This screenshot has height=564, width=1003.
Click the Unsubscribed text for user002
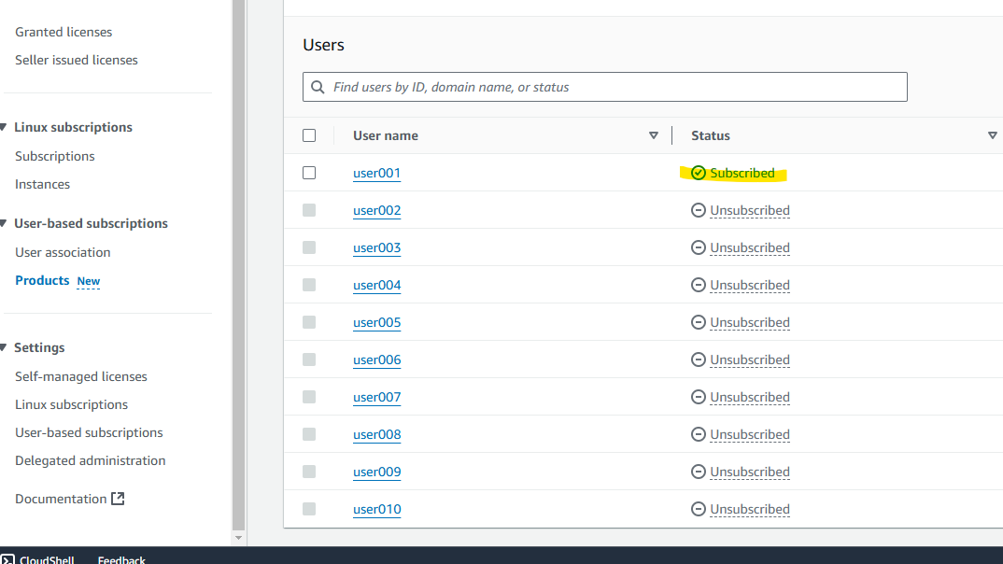click(x=750, y=210)
